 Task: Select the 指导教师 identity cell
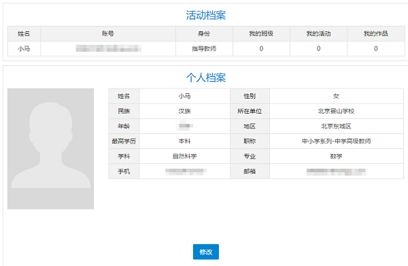click(x=204, y=49)
